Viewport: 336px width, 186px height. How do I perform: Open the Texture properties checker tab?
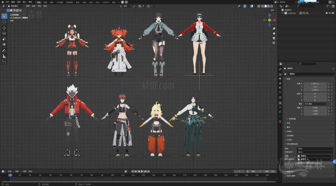280,121
